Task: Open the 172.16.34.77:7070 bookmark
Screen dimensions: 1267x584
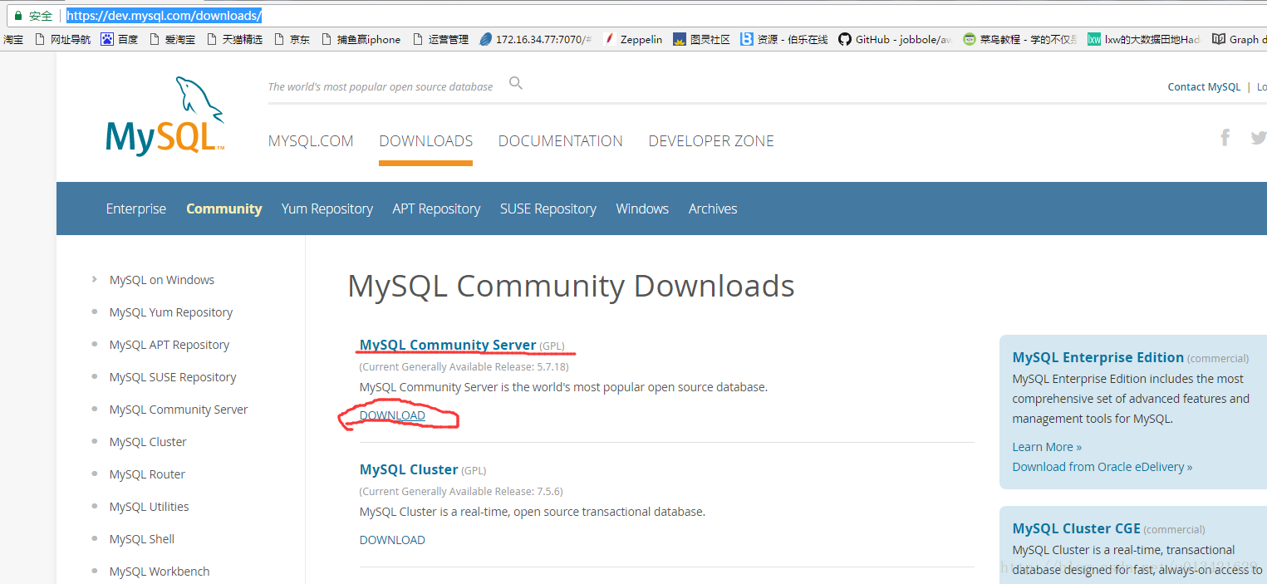Action: point(536,39)
